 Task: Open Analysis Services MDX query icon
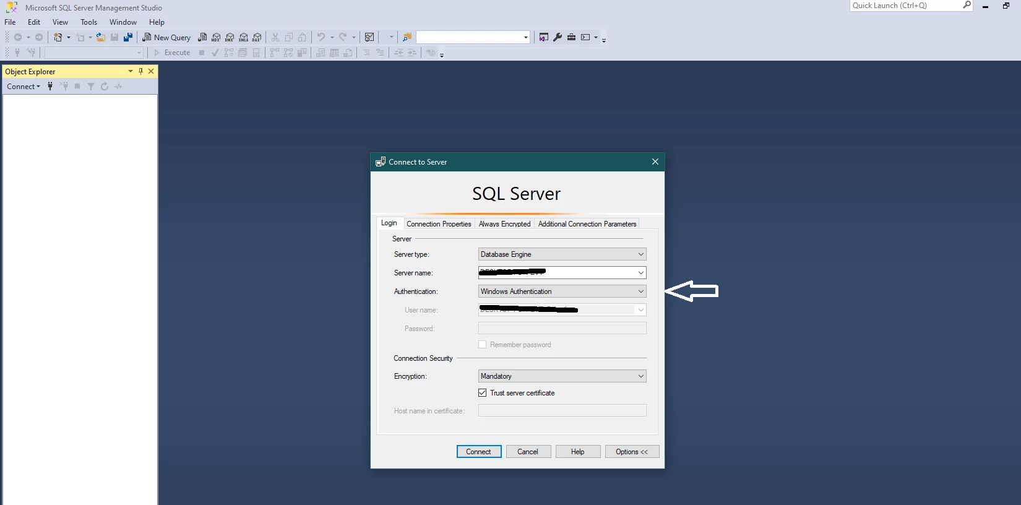tap(216, 37)
